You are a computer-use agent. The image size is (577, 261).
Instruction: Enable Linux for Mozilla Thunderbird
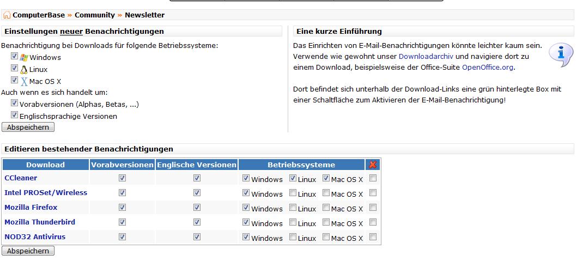click(x=293, y=222)
